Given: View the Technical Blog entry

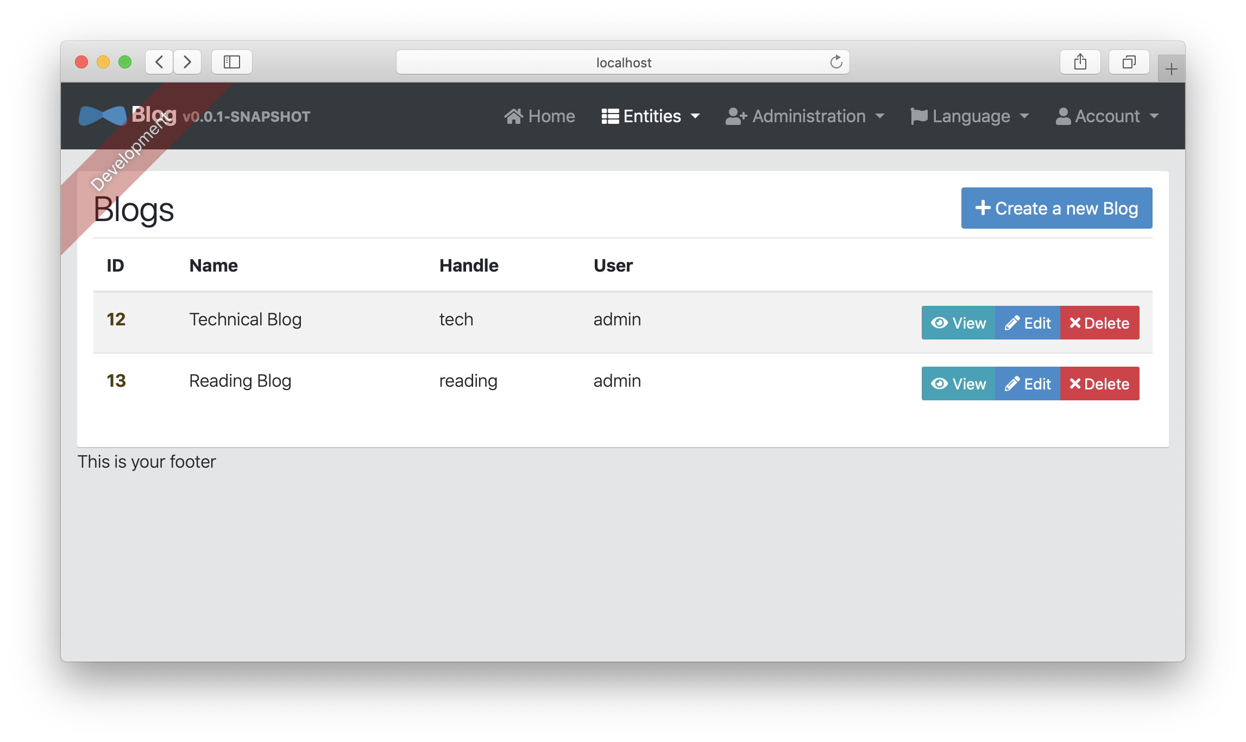Looking at the screenshot, I should (958, 323).
